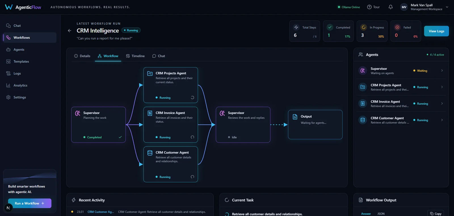Click CRM Customer Agent icon in Agents panel
Viewport: 454px width, 216px height.
click(363, 120)
